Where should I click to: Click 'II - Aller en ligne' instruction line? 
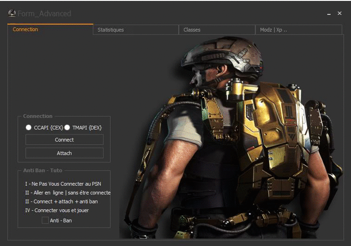(68, 193)
